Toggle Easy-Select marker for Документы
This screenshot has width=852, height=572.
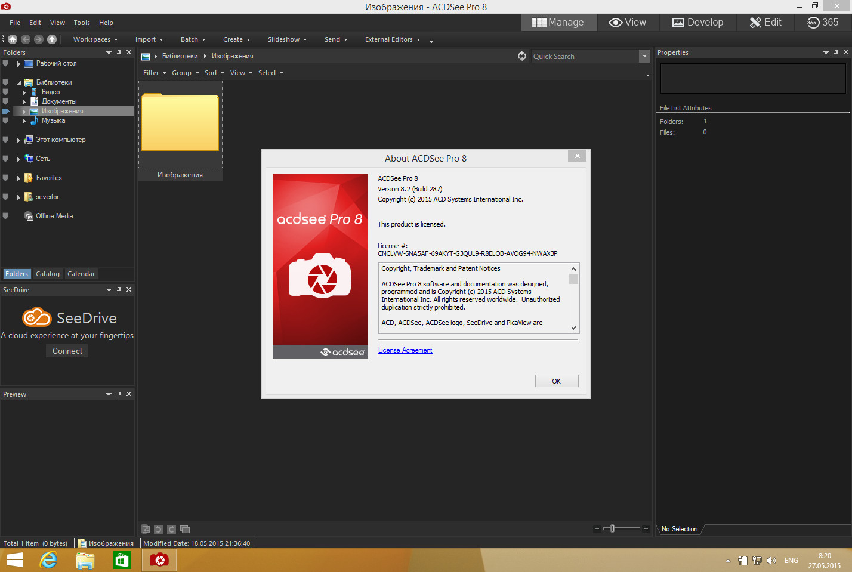(5, 101)
